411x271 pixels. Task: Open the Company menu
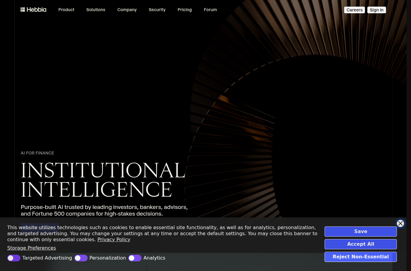point(127,10)
